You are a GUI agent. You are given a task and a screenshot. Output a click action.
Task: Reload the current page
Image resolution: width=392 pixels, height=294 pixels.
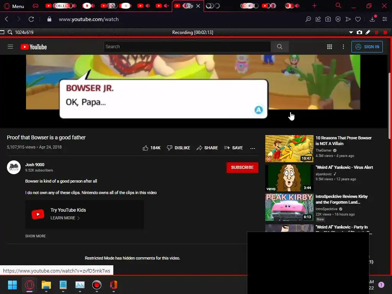point(31,19)
